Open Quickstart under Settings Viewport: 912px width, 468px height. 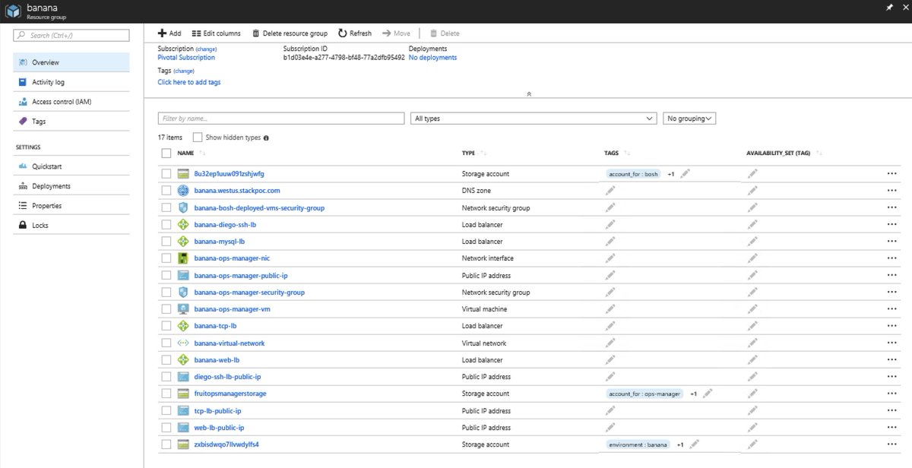pos(71,166)
